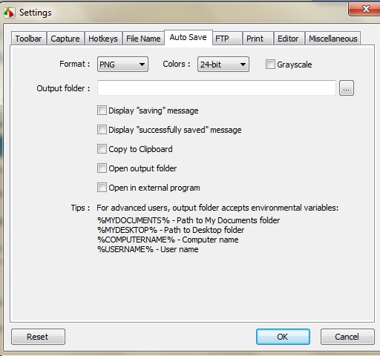Open the output folder browse button
This screenshot has height=356, width=380.
(x=347, y=88)
